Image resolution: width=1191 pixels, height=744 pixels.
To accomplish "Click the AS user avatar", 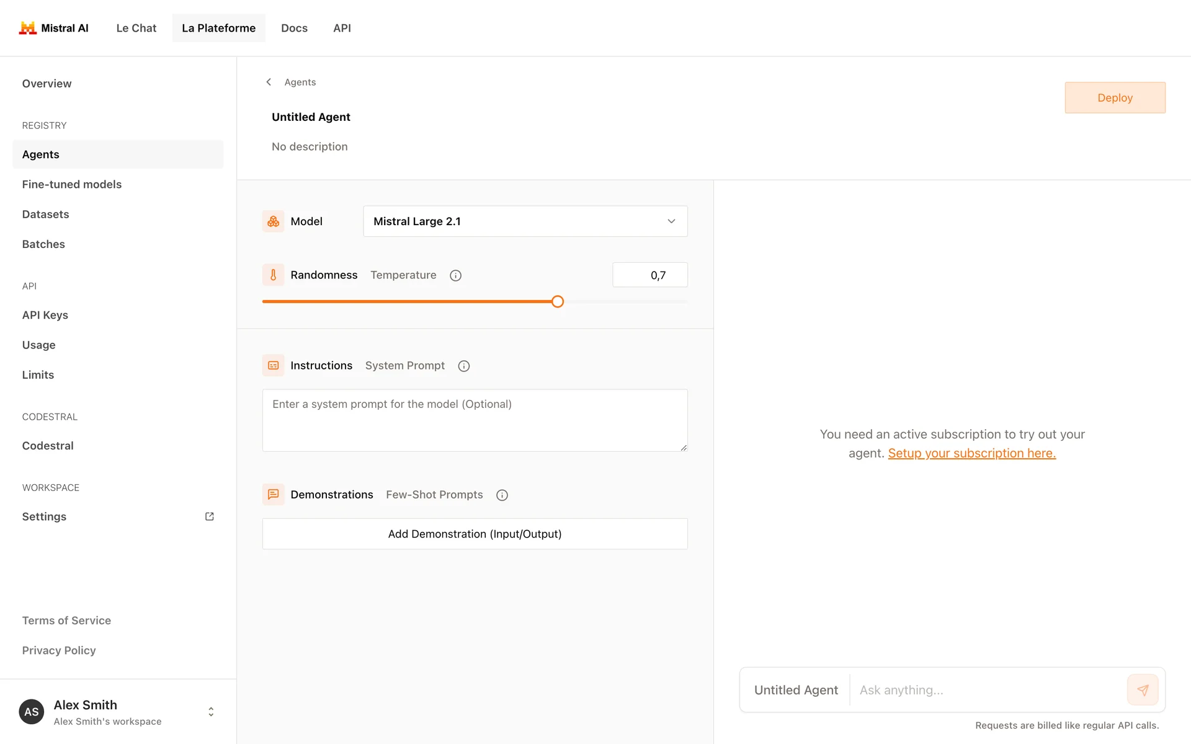I will pos(32,712).
